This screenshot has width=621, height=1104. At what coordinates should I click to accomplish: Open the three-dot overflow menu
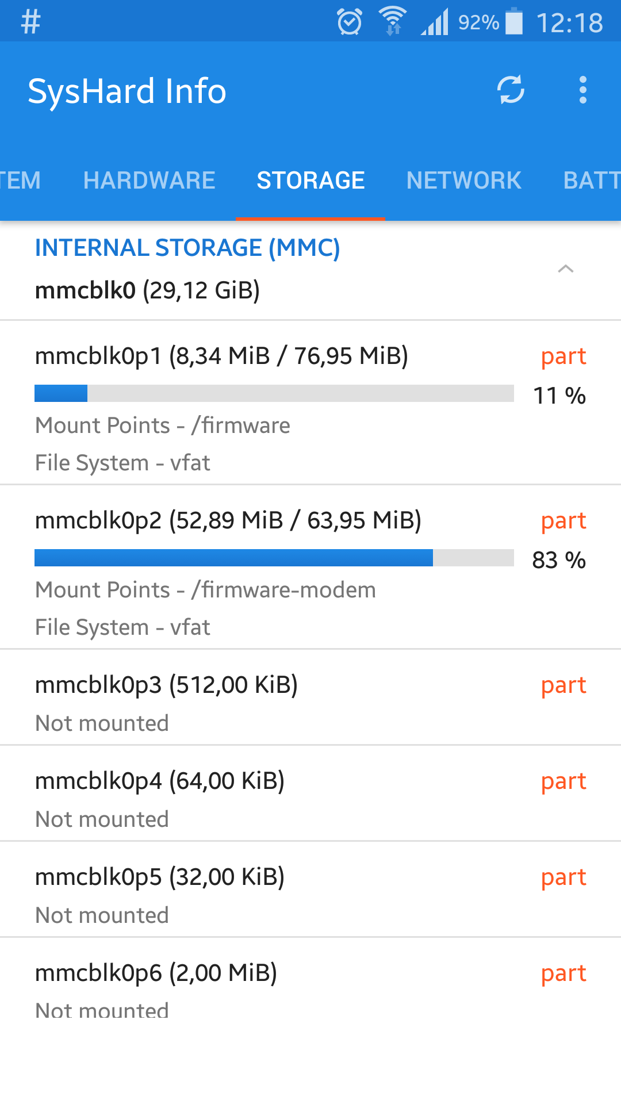tap(582, 90)
